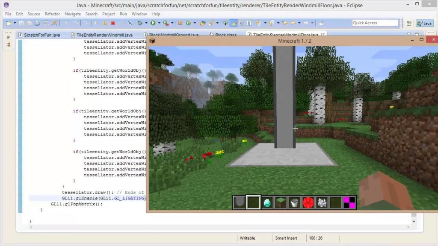Image resolution: width=438 pixels, height=246 pixels.
Task: Click the Suspend (pause) debug icon
Action: click(x=105, y=23)
